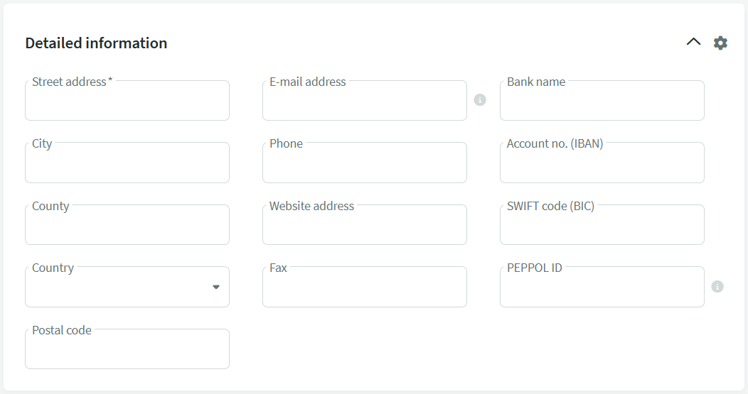The width and height of the screenshot is (748, 394).
Task: Click into the PEPPOL ID field
Action: pyautogui.click(x=602, y=289)
